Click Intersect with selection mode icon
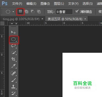 (x=39, y=12)
